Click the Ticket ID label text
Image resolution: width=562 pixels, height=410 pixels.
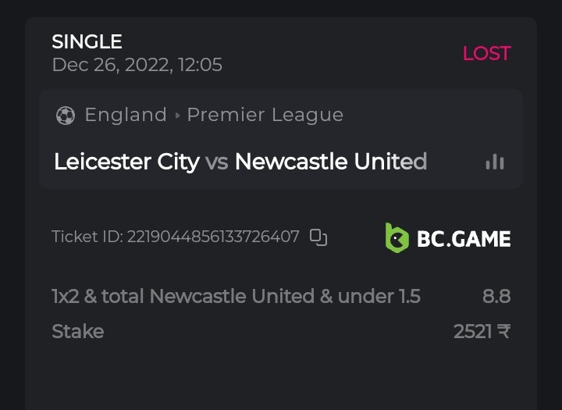click(x=87, y=237)
